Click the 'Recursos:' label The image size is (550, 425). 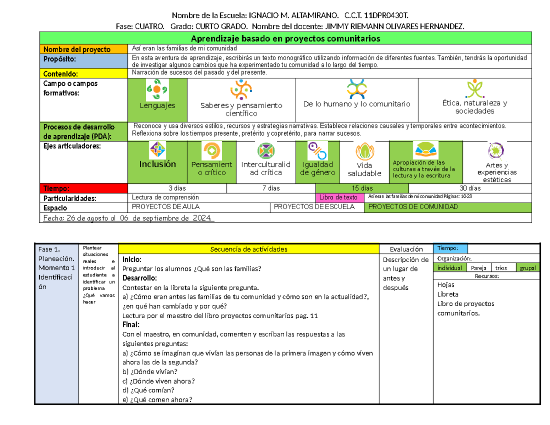click(x=487, y=276)
